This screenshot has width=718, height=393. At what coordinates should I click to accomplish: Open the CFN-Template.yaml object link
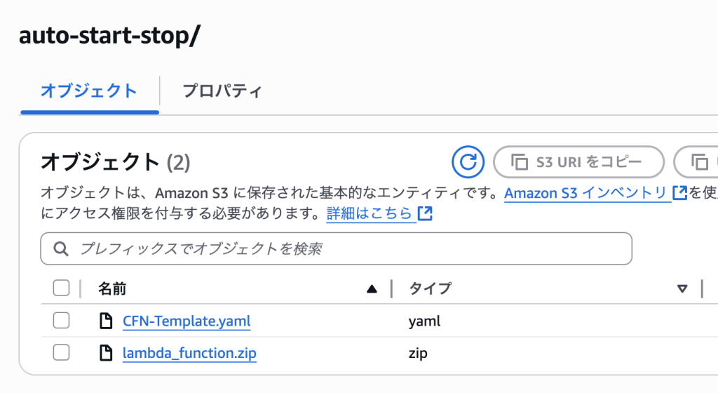pos(186,321)
